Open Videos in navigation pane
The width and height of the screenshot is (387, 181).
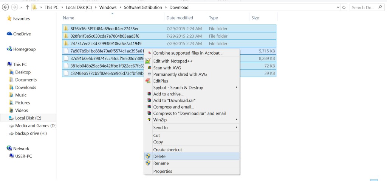[22, 110]
